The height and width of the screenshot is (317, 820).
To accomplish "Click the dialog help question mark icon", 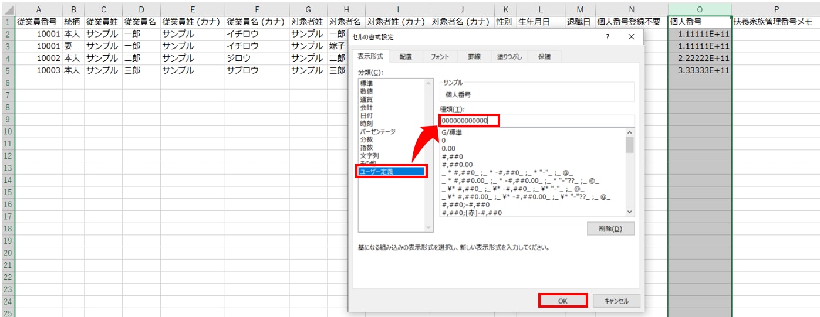I will coord(607,37).
